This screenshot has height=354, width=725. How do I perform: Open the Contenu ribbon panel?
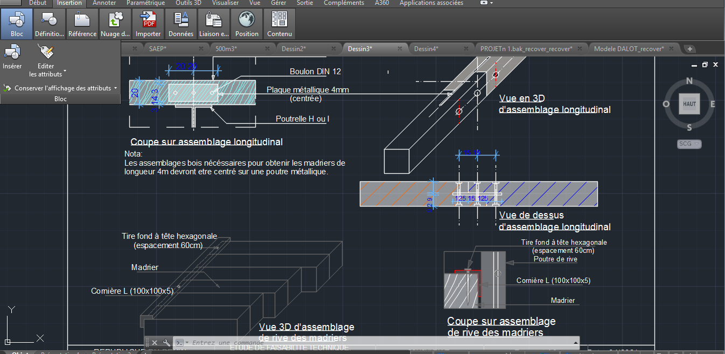pyautogui.click(x=280, y=24)
